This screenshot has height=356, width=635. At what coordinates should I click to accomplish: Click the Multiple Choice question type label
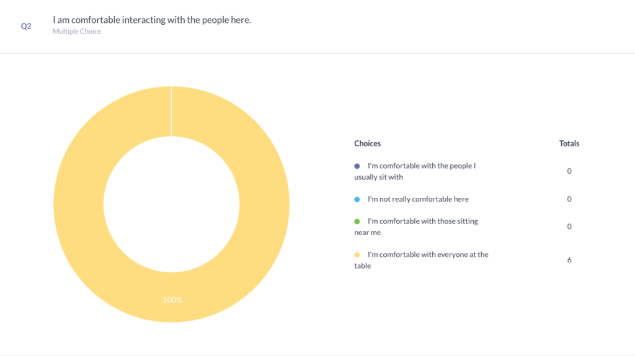click(x=77, y=32)
